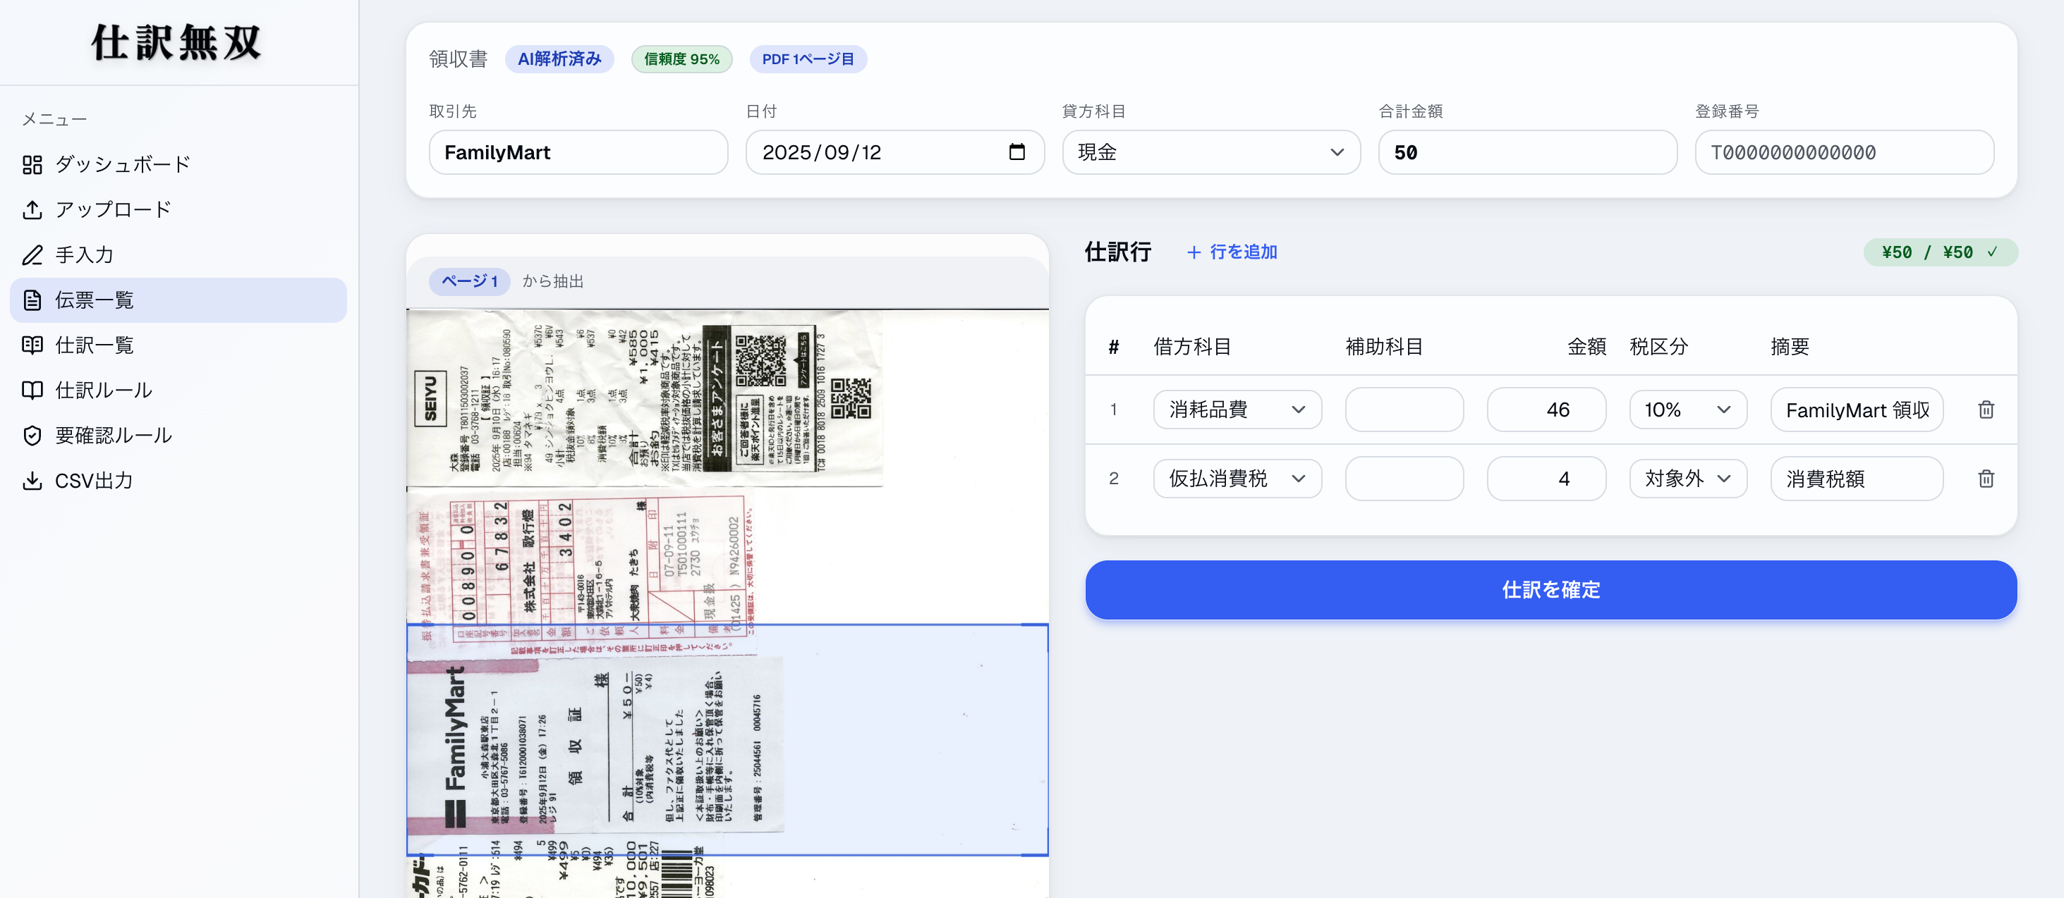Image resolution: width=2064 pixels, height=898 pixels.
Task: Click the 借方科目 column header
Action: click(1191, 347)
